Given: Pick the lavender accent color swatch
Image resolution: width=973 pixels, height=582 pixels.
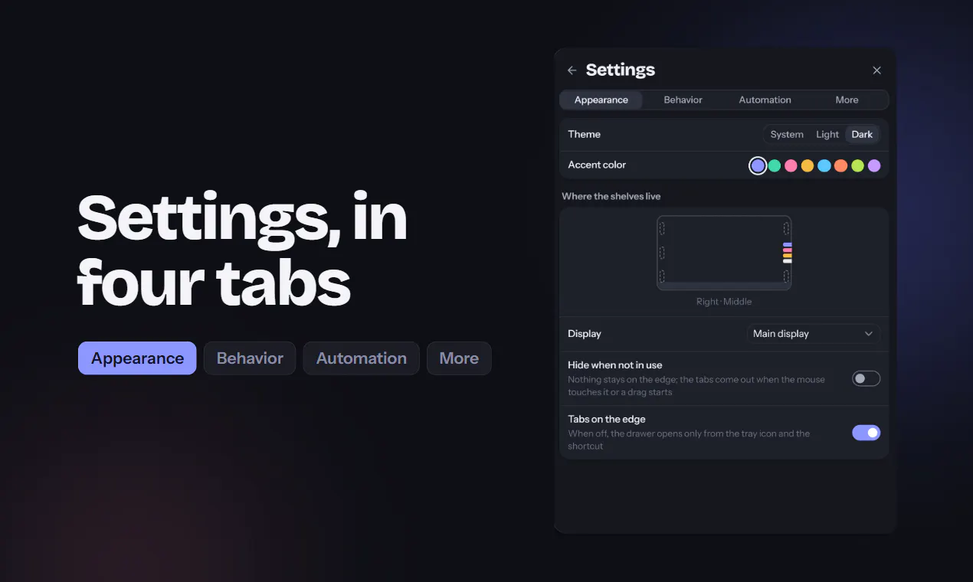Looking at the screenshot, I should (x=874, y=165).
